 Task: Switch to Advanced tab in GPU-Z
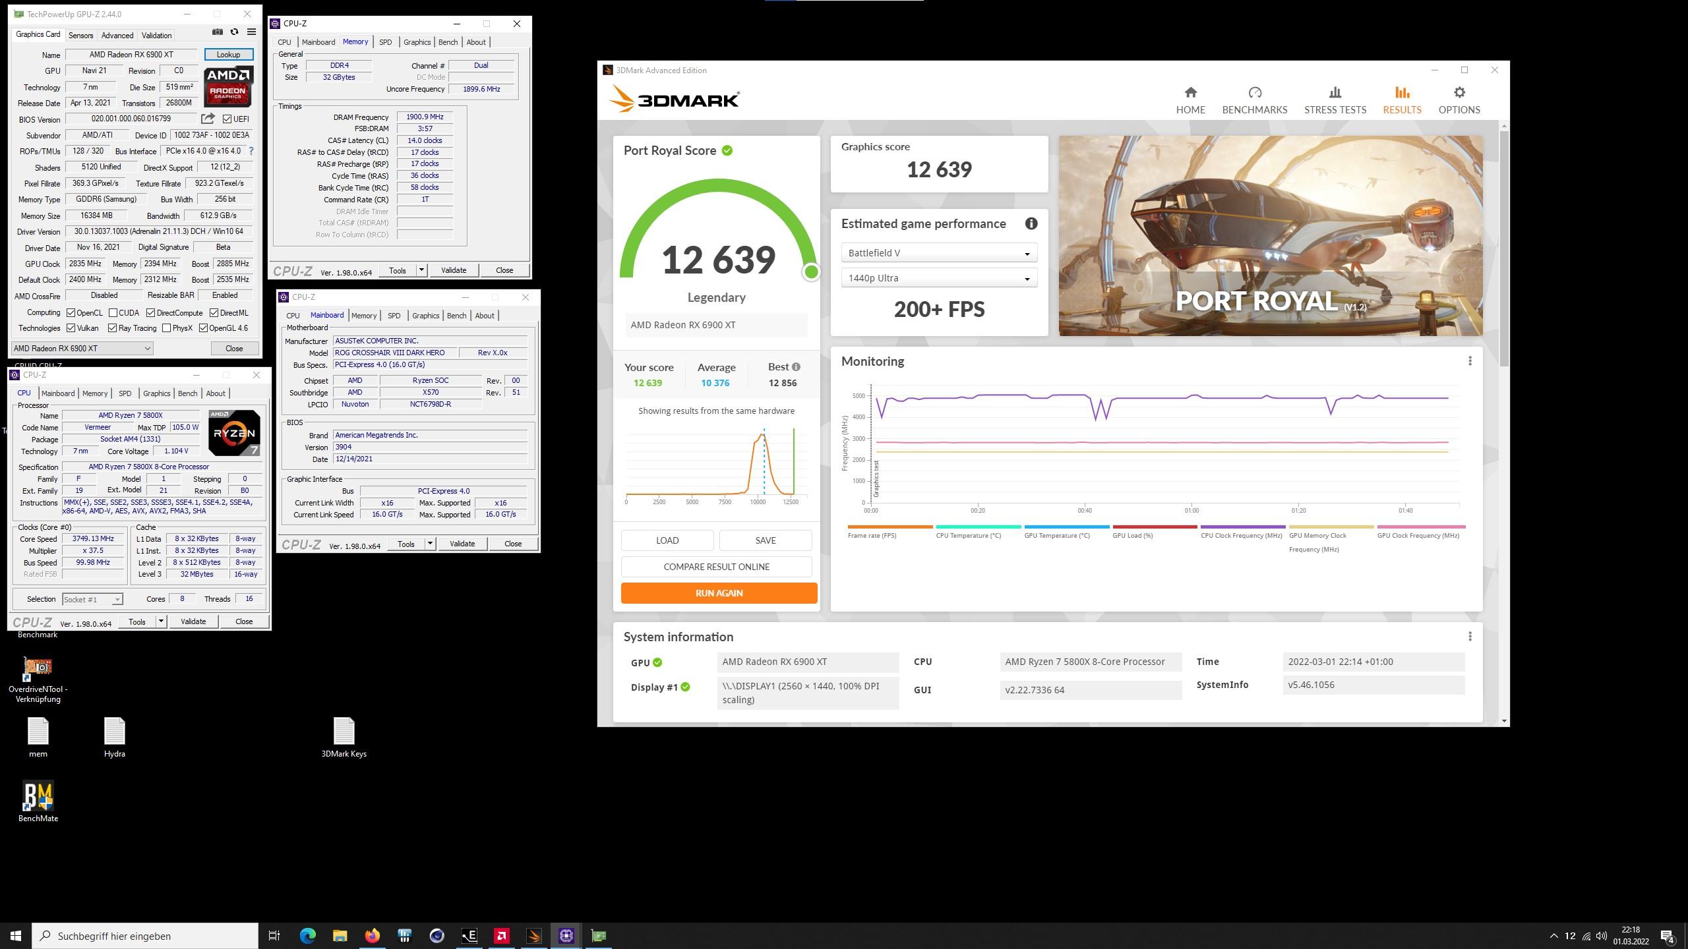[117, 36]
